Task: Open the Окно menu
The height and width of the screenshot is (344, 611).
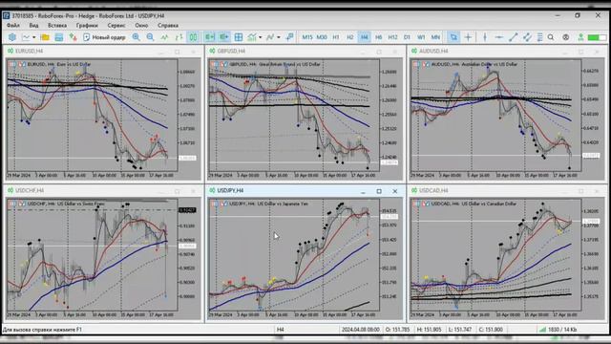Action: click(x=141, y=26)
